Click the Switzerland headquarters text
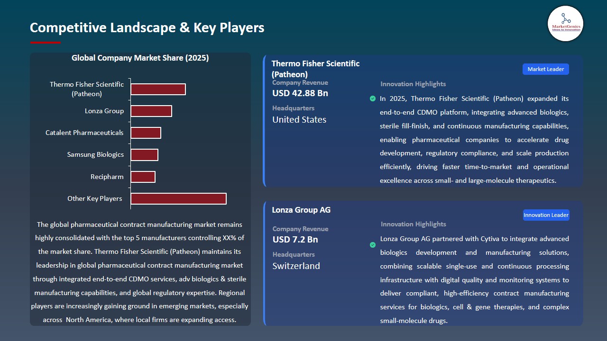Viewport: 607px width, 341px height. click(x=296, y=266)
